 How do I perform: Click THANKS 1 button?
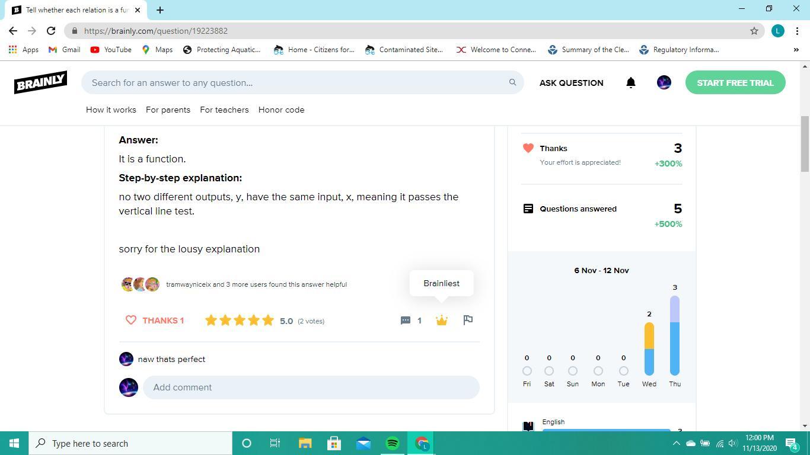(155, 321)
